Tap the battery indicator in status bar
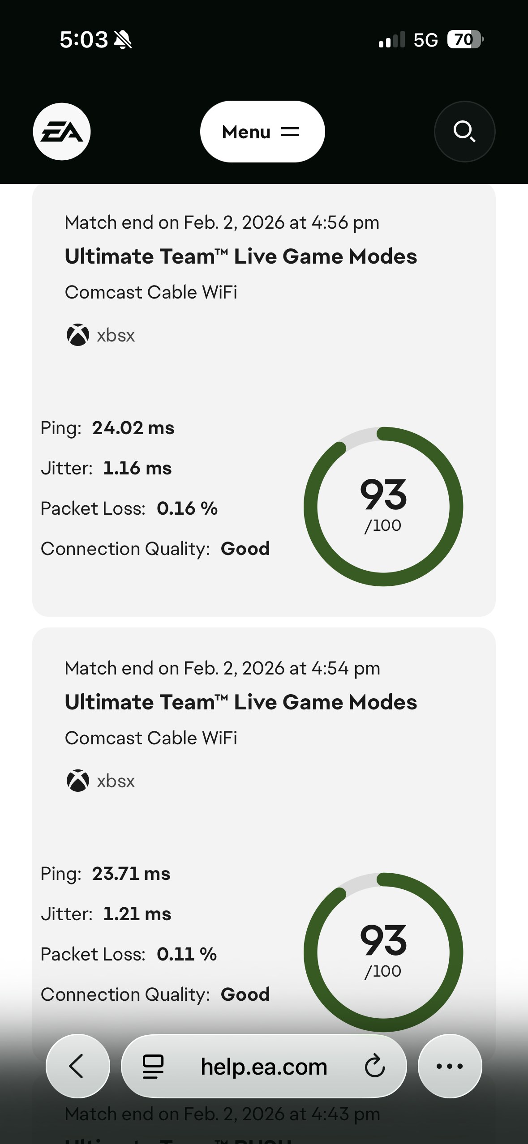This screenshot has height=1144, width=528. click(x=465, y=39)
